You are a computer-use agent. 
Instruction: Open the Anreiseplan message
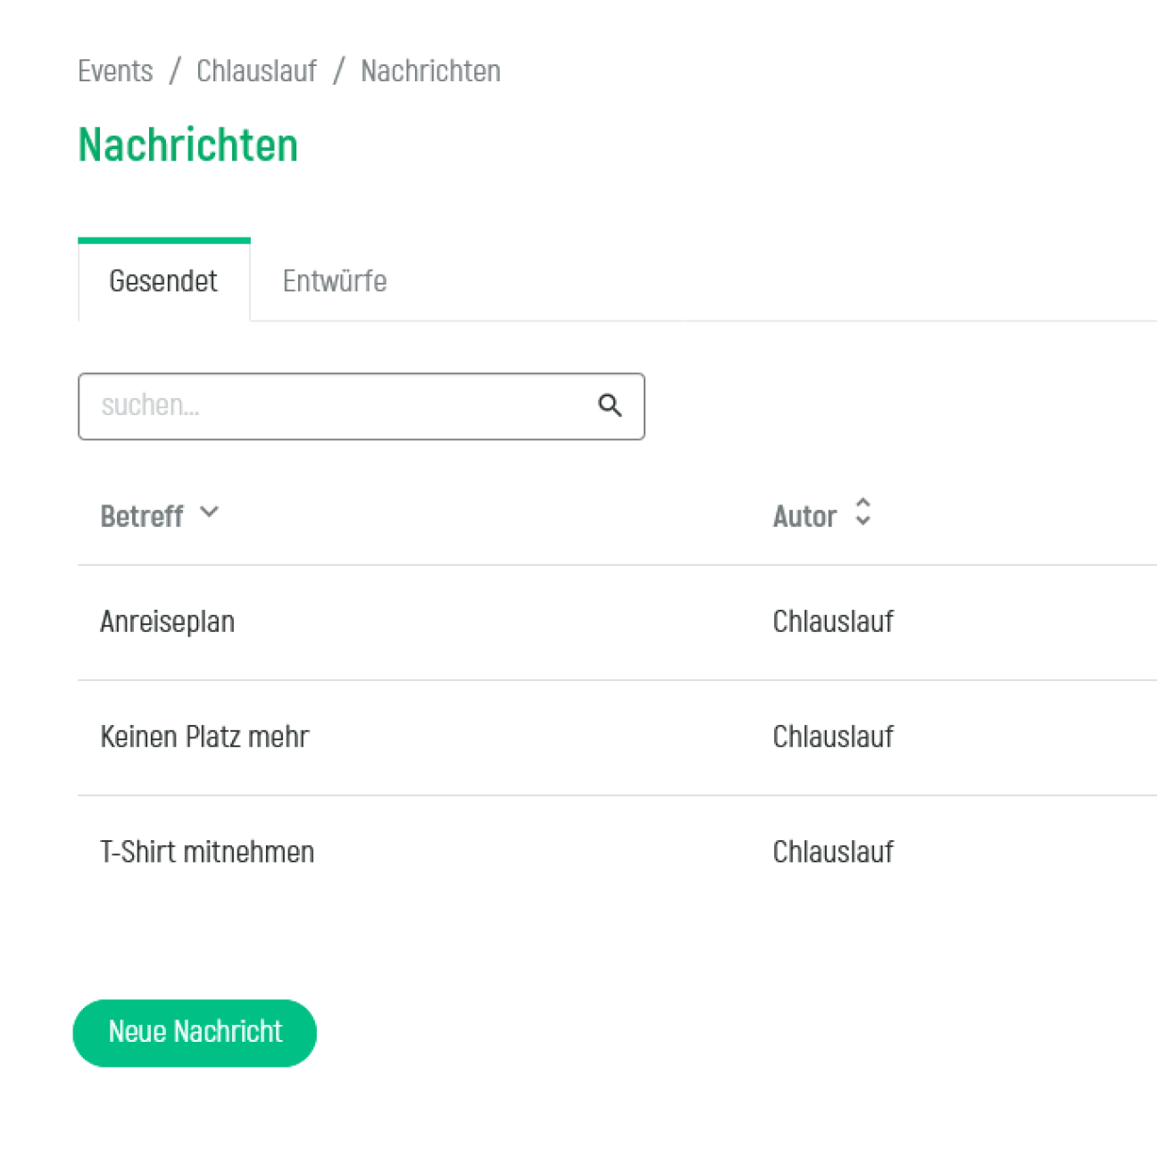(168, 621)
